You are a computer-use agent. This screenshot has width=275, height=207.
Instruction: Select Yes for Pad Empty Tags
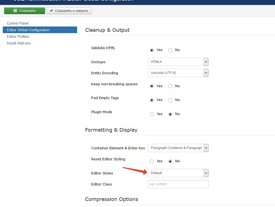pos(152,100)
